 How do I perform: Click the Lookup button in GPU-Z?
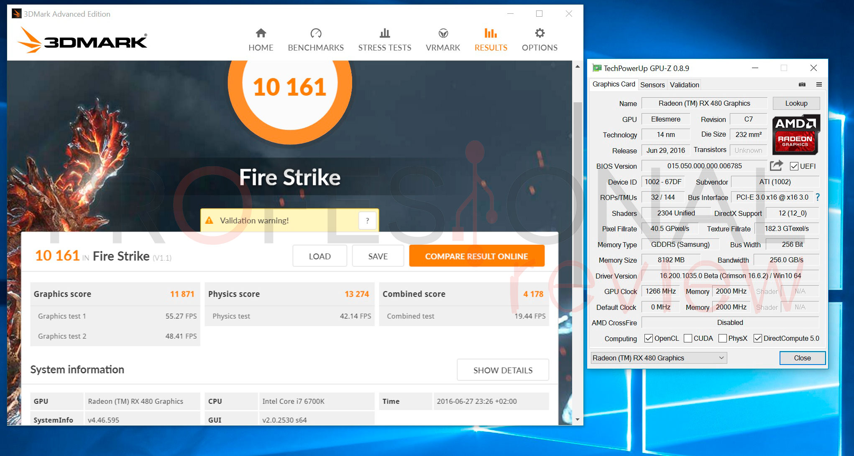pyautogui.click(x=796, y=103)
